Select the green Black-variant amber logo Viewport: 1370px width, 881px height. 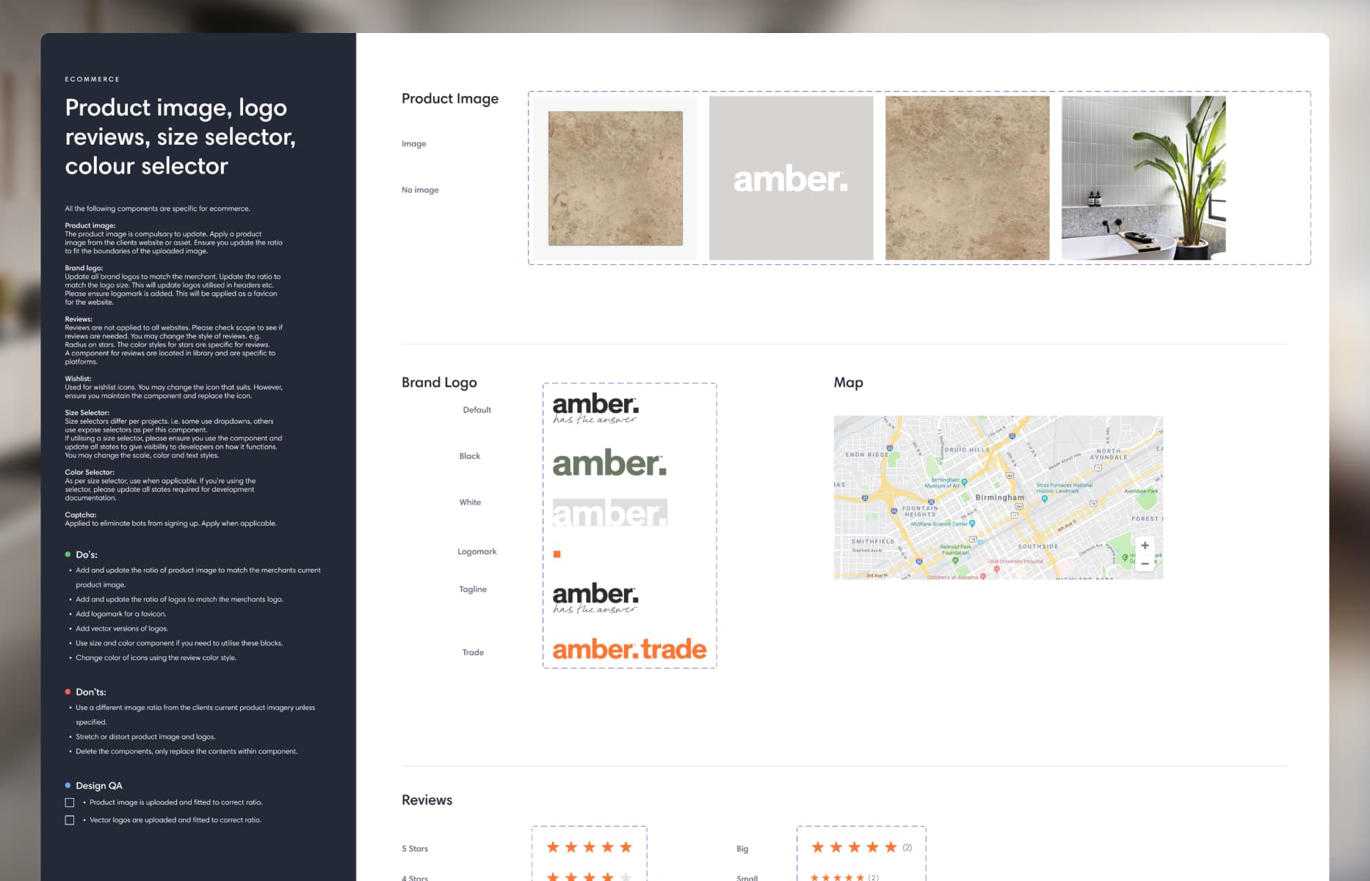tap(609, 463)
